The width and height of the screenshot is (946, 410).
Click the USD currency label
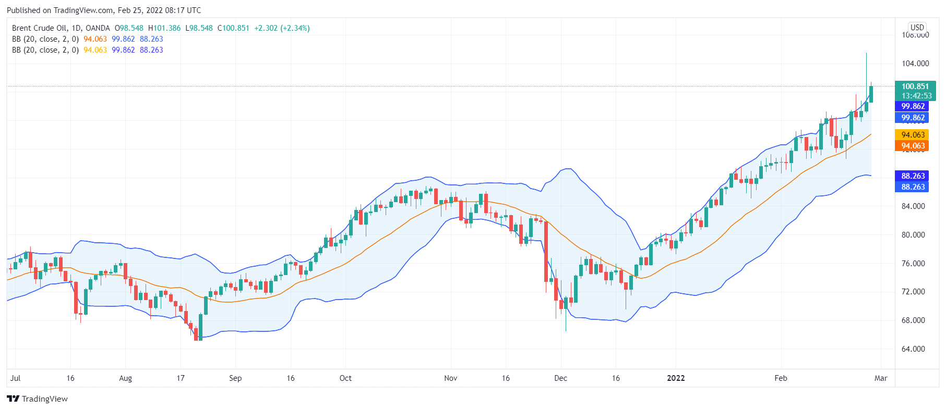coord(917,27)
